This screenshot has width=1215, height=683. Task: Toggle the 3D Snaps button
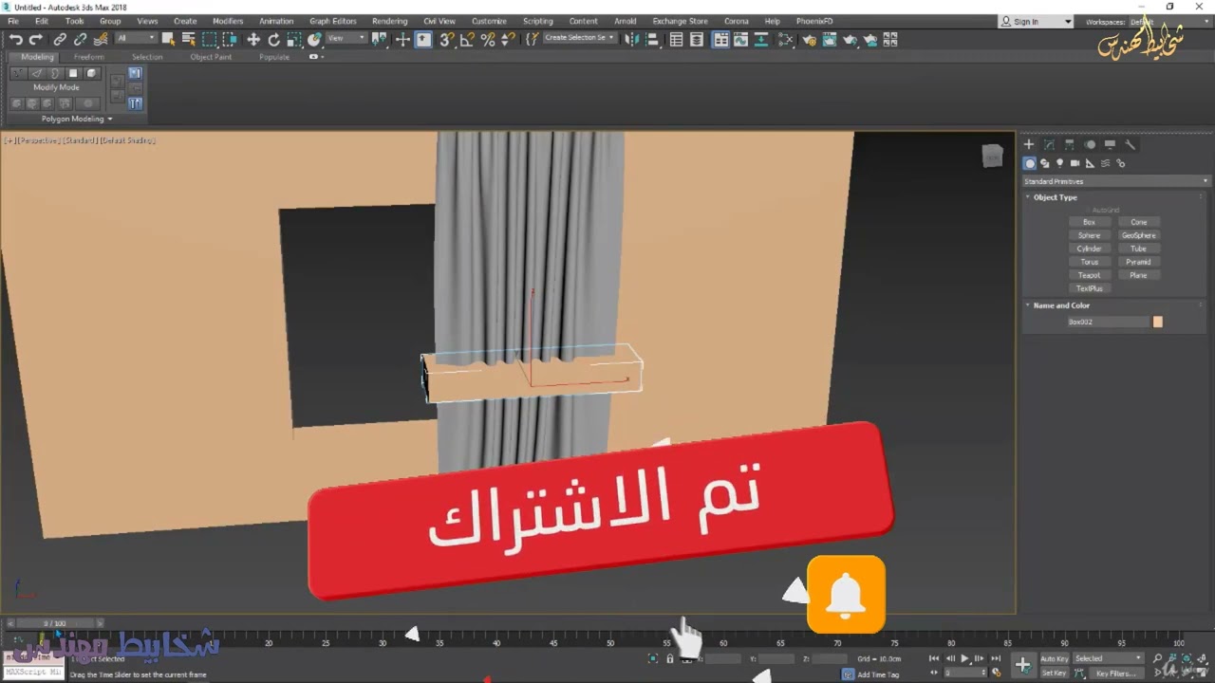click(x=446, y=39)
